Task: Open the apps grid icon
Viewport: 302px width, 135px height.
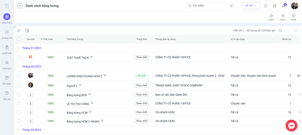Action: point(275,6)
